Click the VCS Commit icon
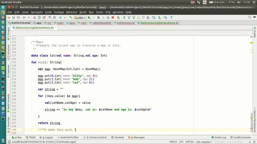The width and height of the screenshot is (257, 144). tap(134, 18)
